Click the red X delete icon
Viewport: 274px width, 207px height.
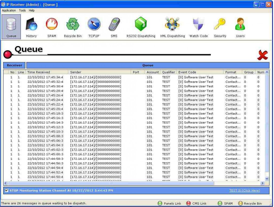[x=262, y=55]
